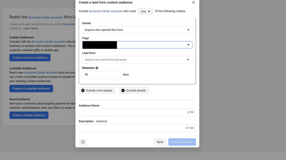Click the 'Saved Audience' heading text
Image resolution: width=286 pixels, height=160 pixels.
click(x=20, y=99)
